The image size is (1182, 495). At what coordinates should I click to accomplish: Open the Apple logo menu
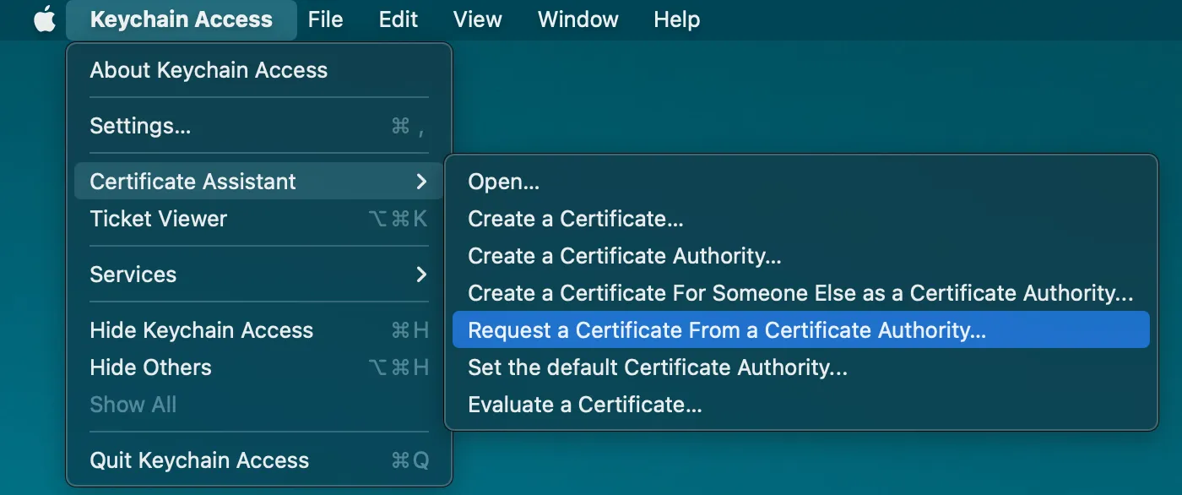(44, 19)
